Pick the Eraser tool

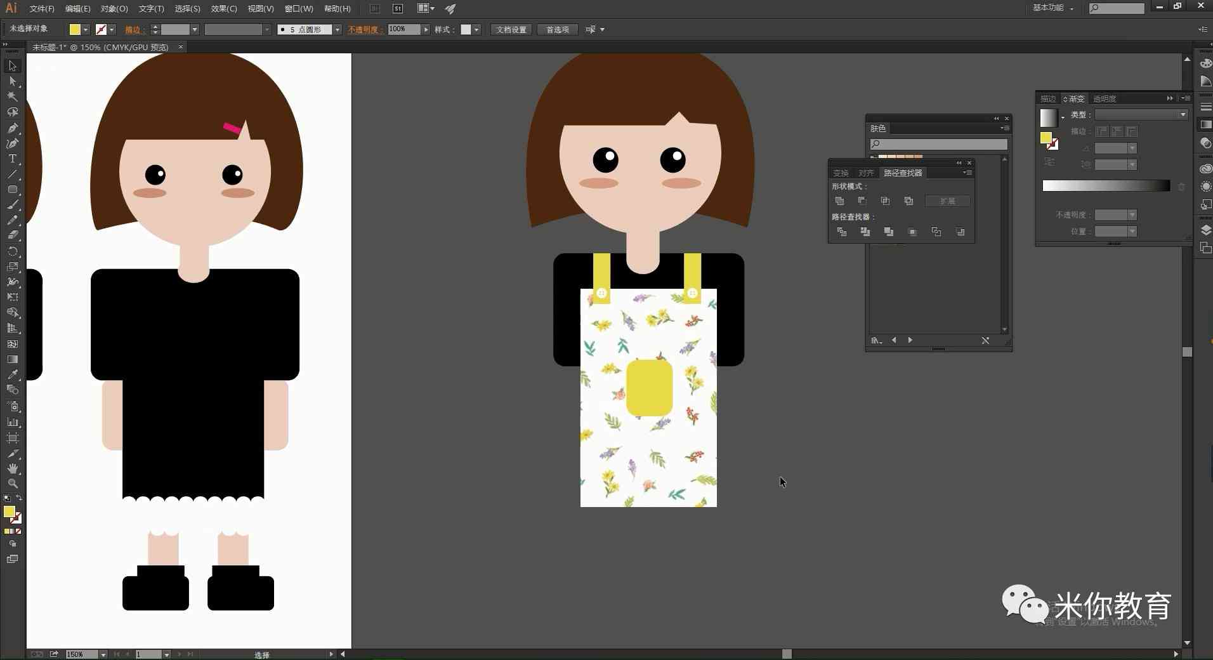point(12,235)
